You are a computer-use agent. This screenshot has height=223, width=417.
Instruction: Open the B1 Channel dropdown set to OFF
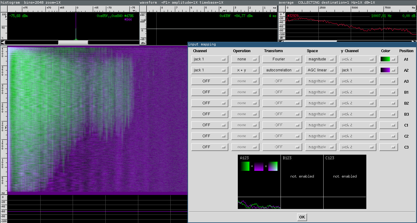coord(210,92)
